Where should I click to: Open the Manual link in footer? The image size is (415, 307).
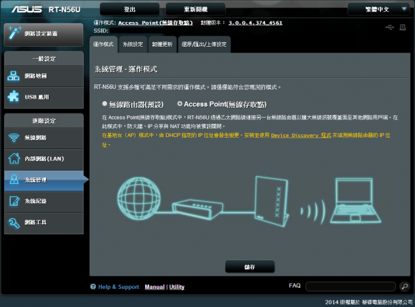154,287
